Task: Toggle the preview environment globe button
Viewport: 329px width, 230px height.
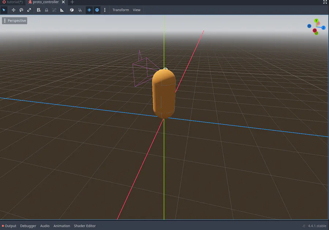Action: click(x=97, y=10)
